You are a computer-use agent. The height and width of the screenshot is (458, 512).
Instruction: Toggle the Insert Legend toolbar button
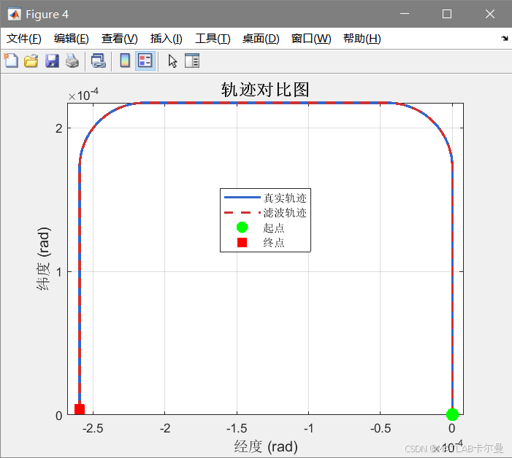tap(145, 61)
